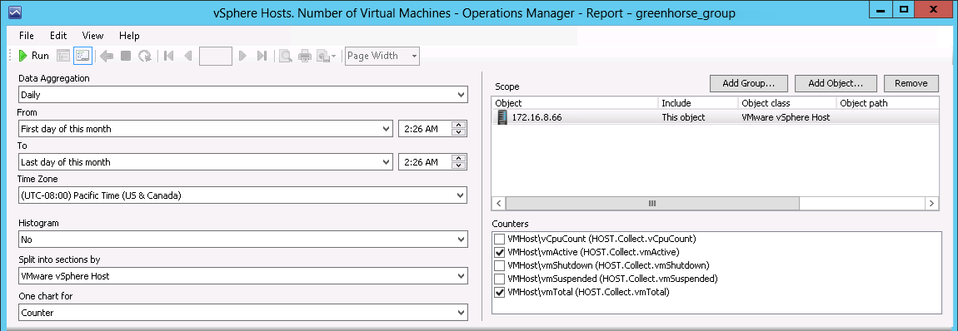
Task: Click the server icon beside 172.16.8.66
Action: pos(501,117)
